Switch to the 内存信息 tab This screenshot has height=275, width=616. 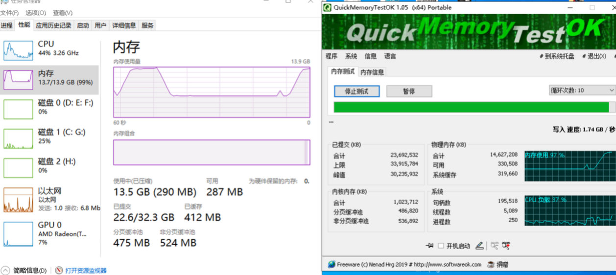click(x=372, y=72)
